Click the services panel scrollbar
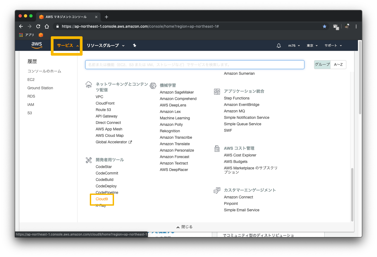The height and width of the screenshot is (257, 377). (x=352, y=195)
